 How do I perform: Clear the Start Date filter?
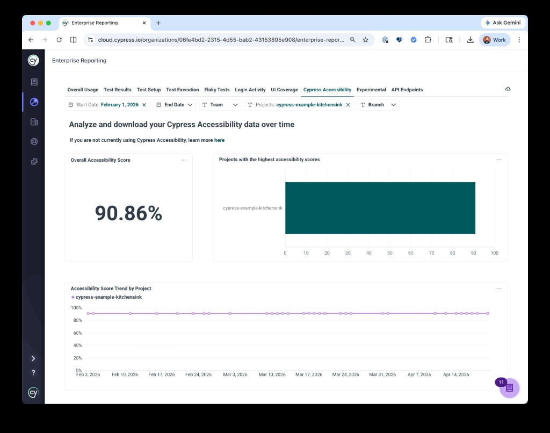[144, 105]
